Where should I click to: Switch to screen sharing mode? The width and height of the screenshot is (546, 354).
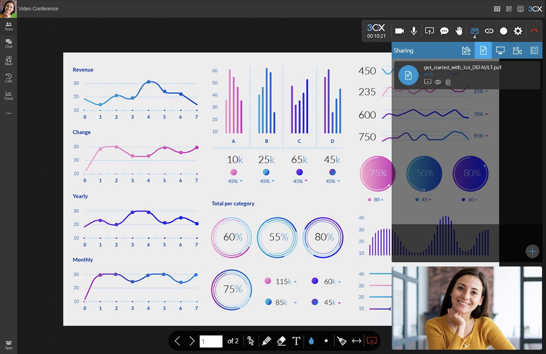click(500, 50)
